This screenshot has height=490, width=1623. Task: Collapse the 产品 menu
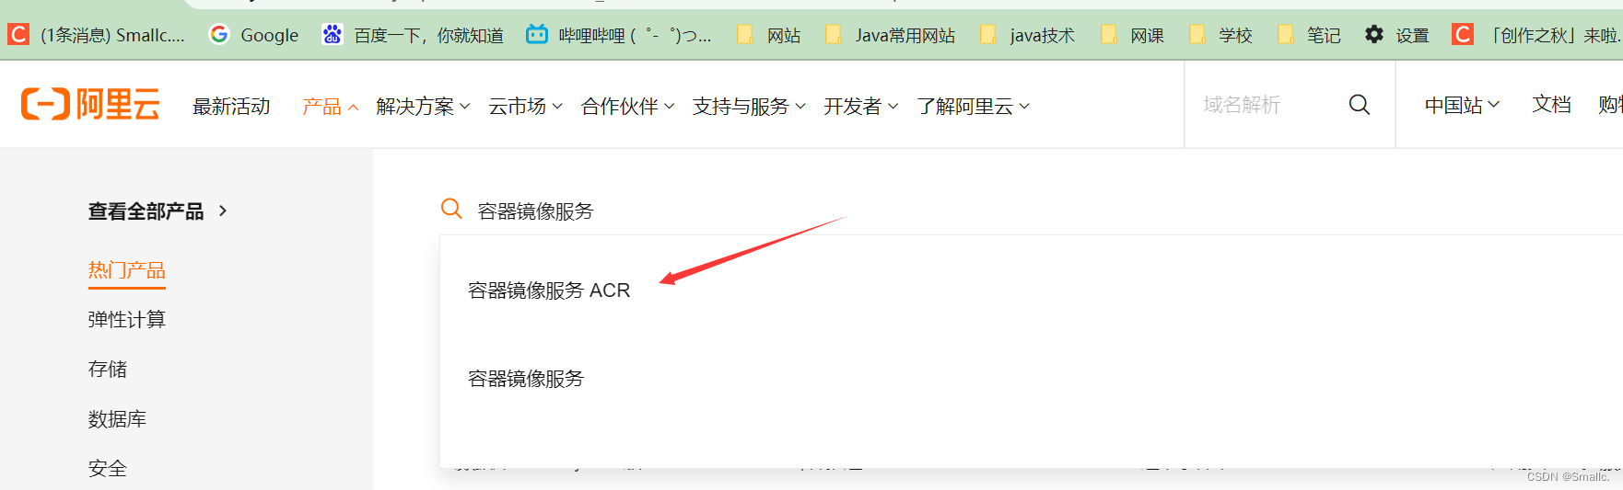coord(330,107)
